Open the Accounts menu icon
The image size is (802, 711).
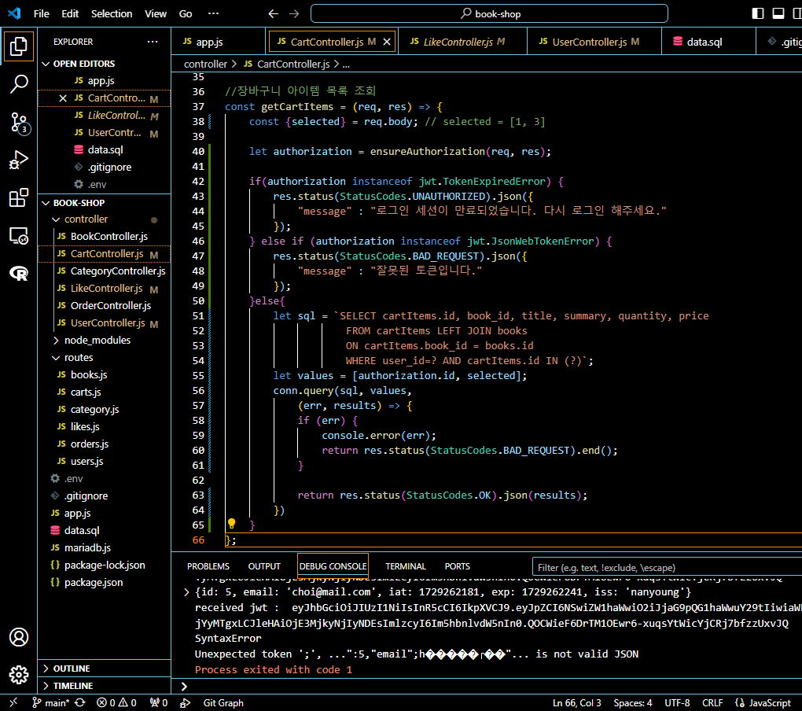(18, 637)
